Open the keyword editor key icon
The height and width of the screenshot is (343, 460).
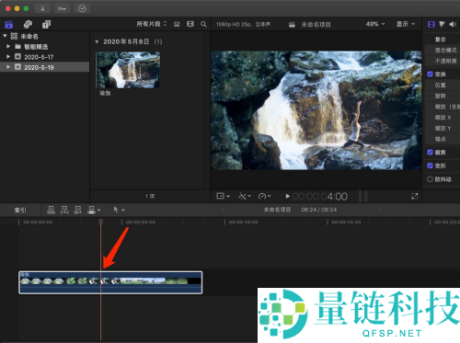point(63,8)
